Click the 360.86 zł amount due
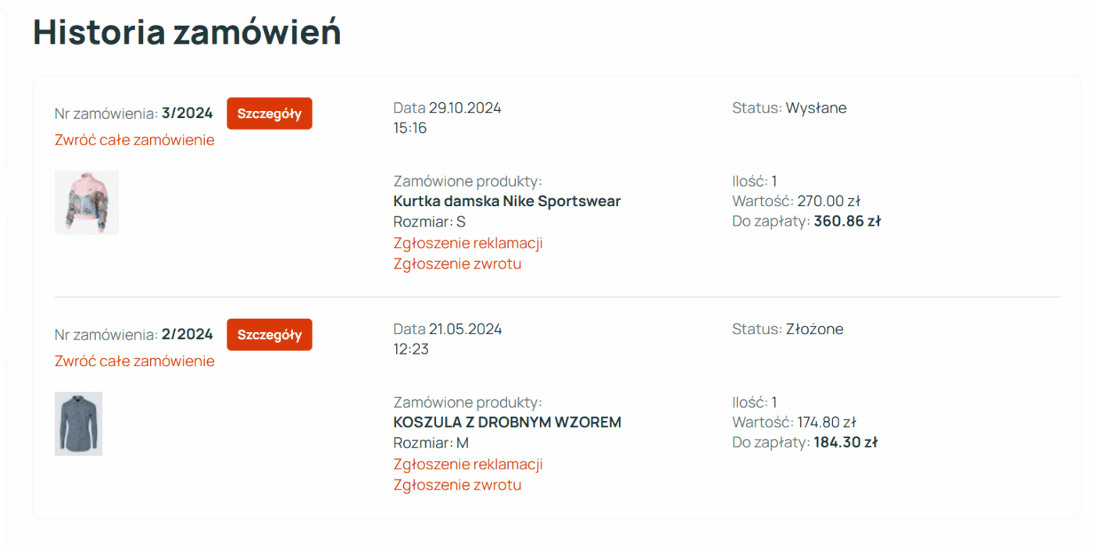 pyautogui.click(x=846, y=221)
